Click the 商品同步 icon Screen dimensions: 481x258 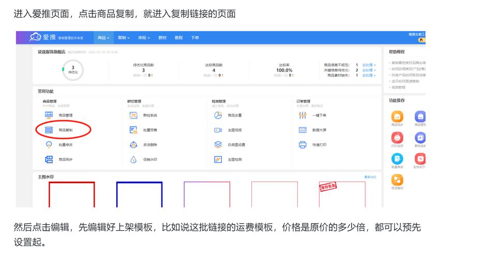49,159
